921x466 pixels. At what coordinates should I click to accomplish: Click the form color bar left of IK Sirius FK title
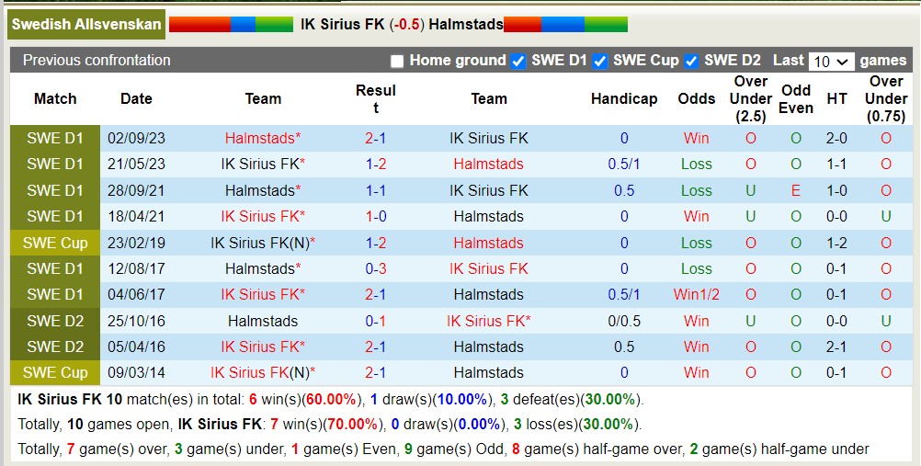pos(231,25)
